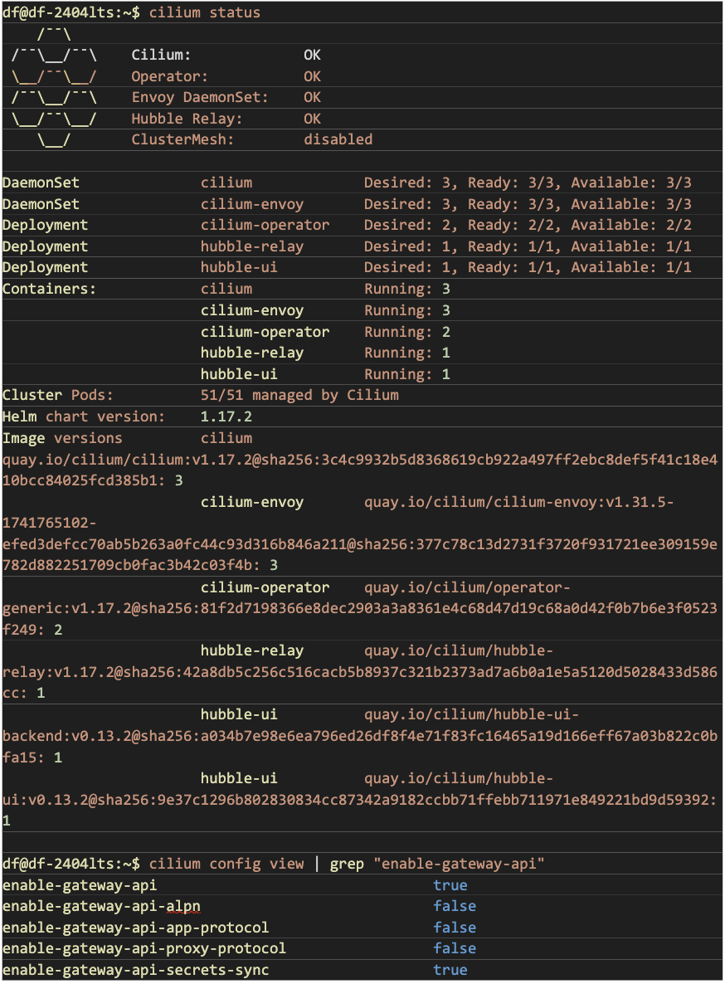
Task: Click the "Envoy DaemonSet:" status label
Action: [200, 97]
